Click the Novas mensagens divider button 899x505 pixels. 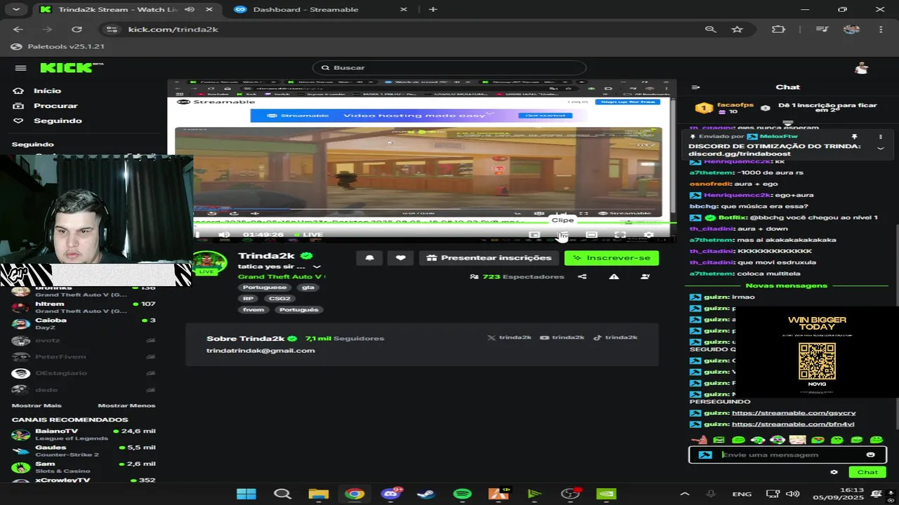pos(787,285)
